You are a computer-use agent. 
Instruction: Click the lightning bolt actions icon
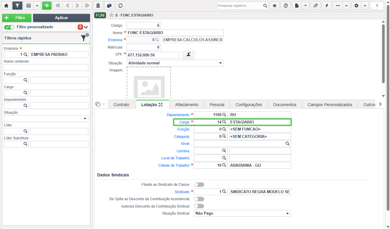pyautogui.click(x=327, y=6)
